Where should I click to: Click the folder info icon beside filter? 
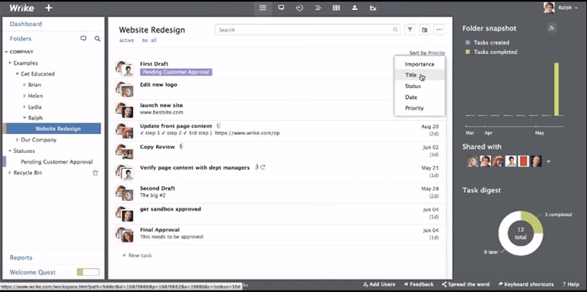425,30
